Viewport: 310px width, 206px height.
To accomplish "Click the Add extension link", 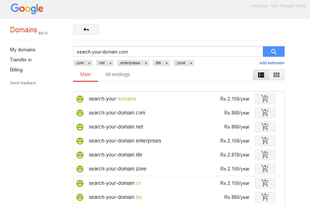I will [x=272, y=63].
